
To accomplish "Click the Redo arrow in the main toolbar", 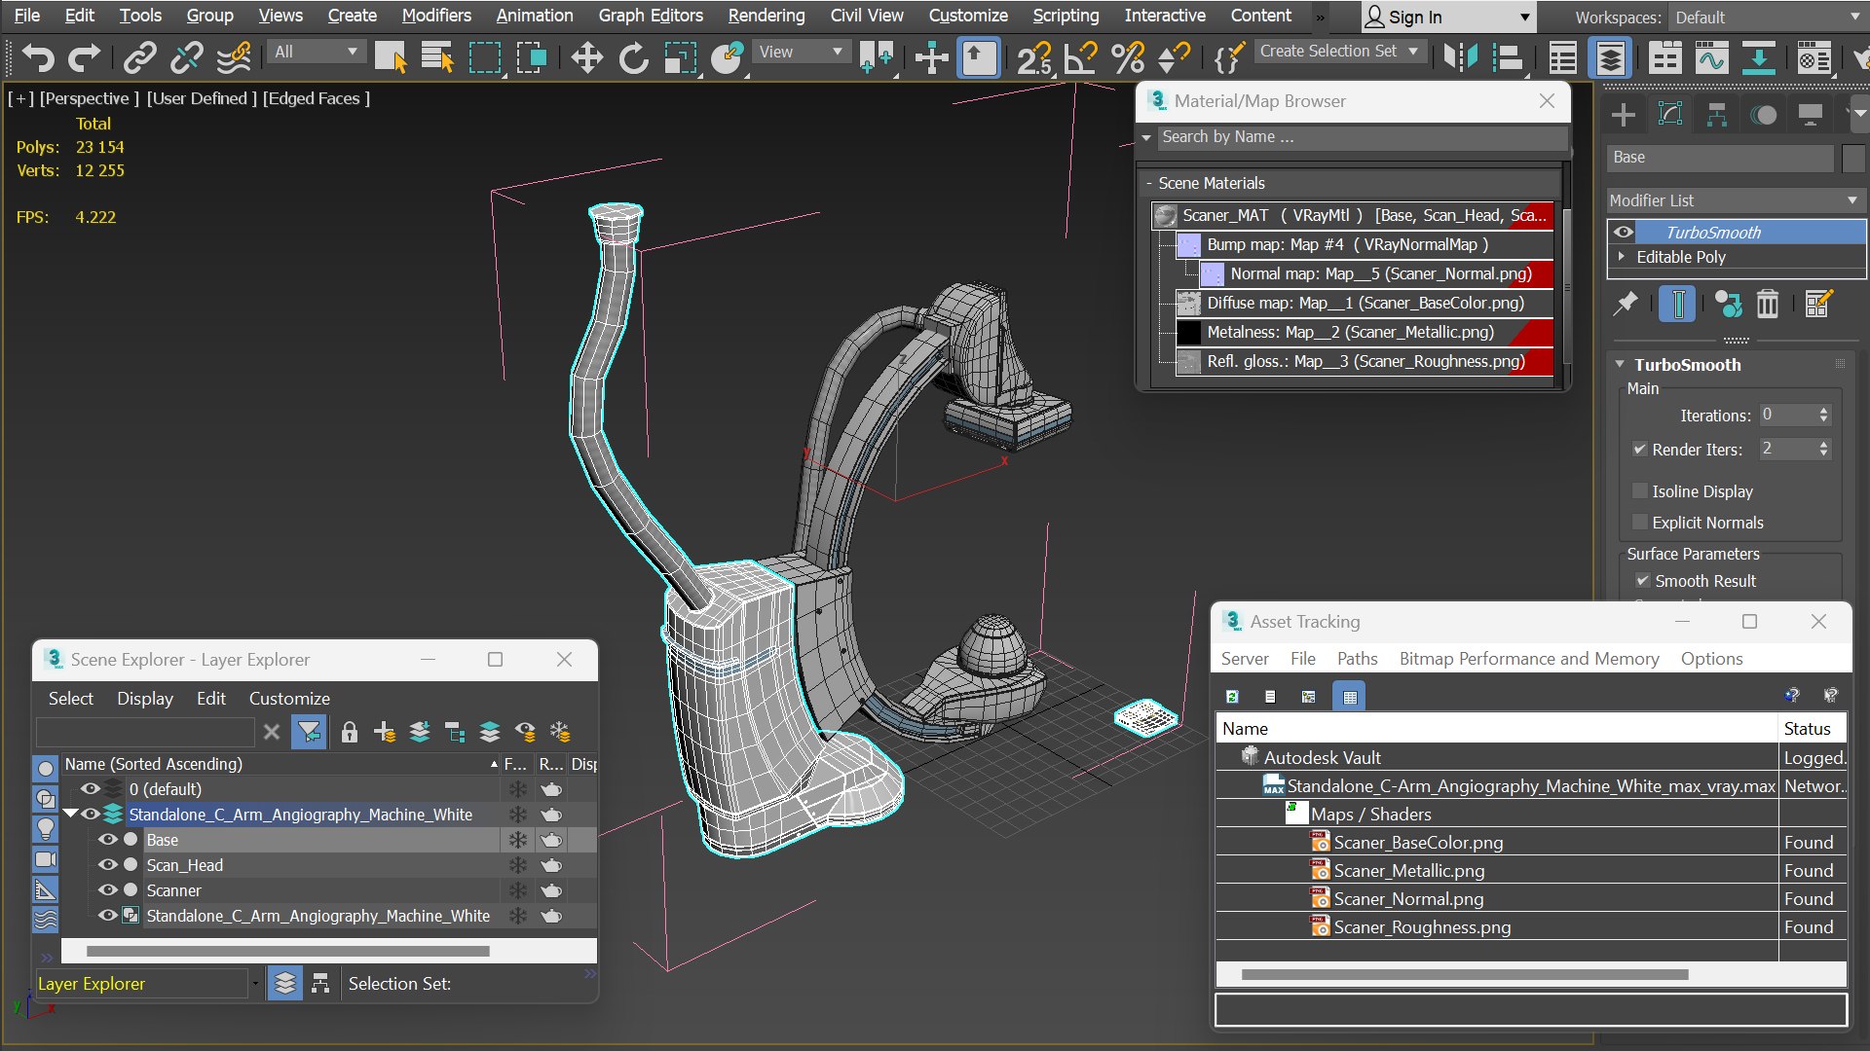I will pyautogui.click(x=85, y=58).
